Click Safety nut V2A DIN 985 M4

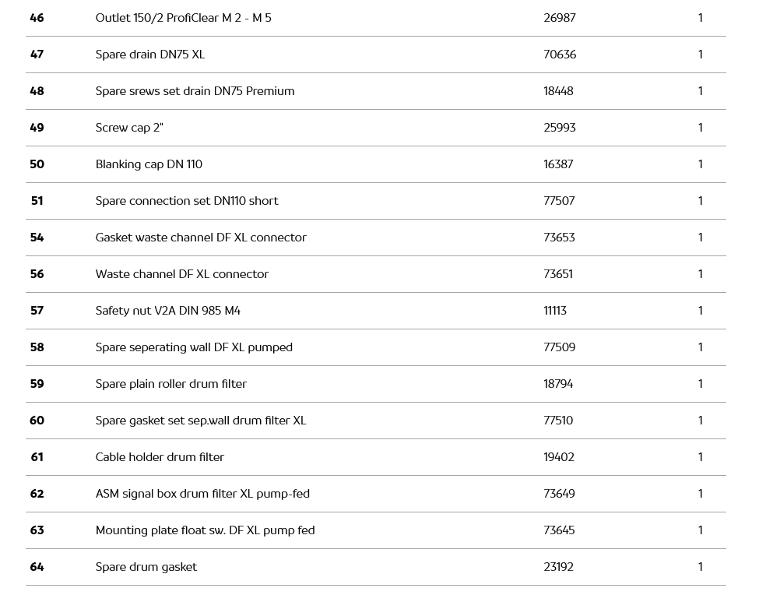point(167,311)
